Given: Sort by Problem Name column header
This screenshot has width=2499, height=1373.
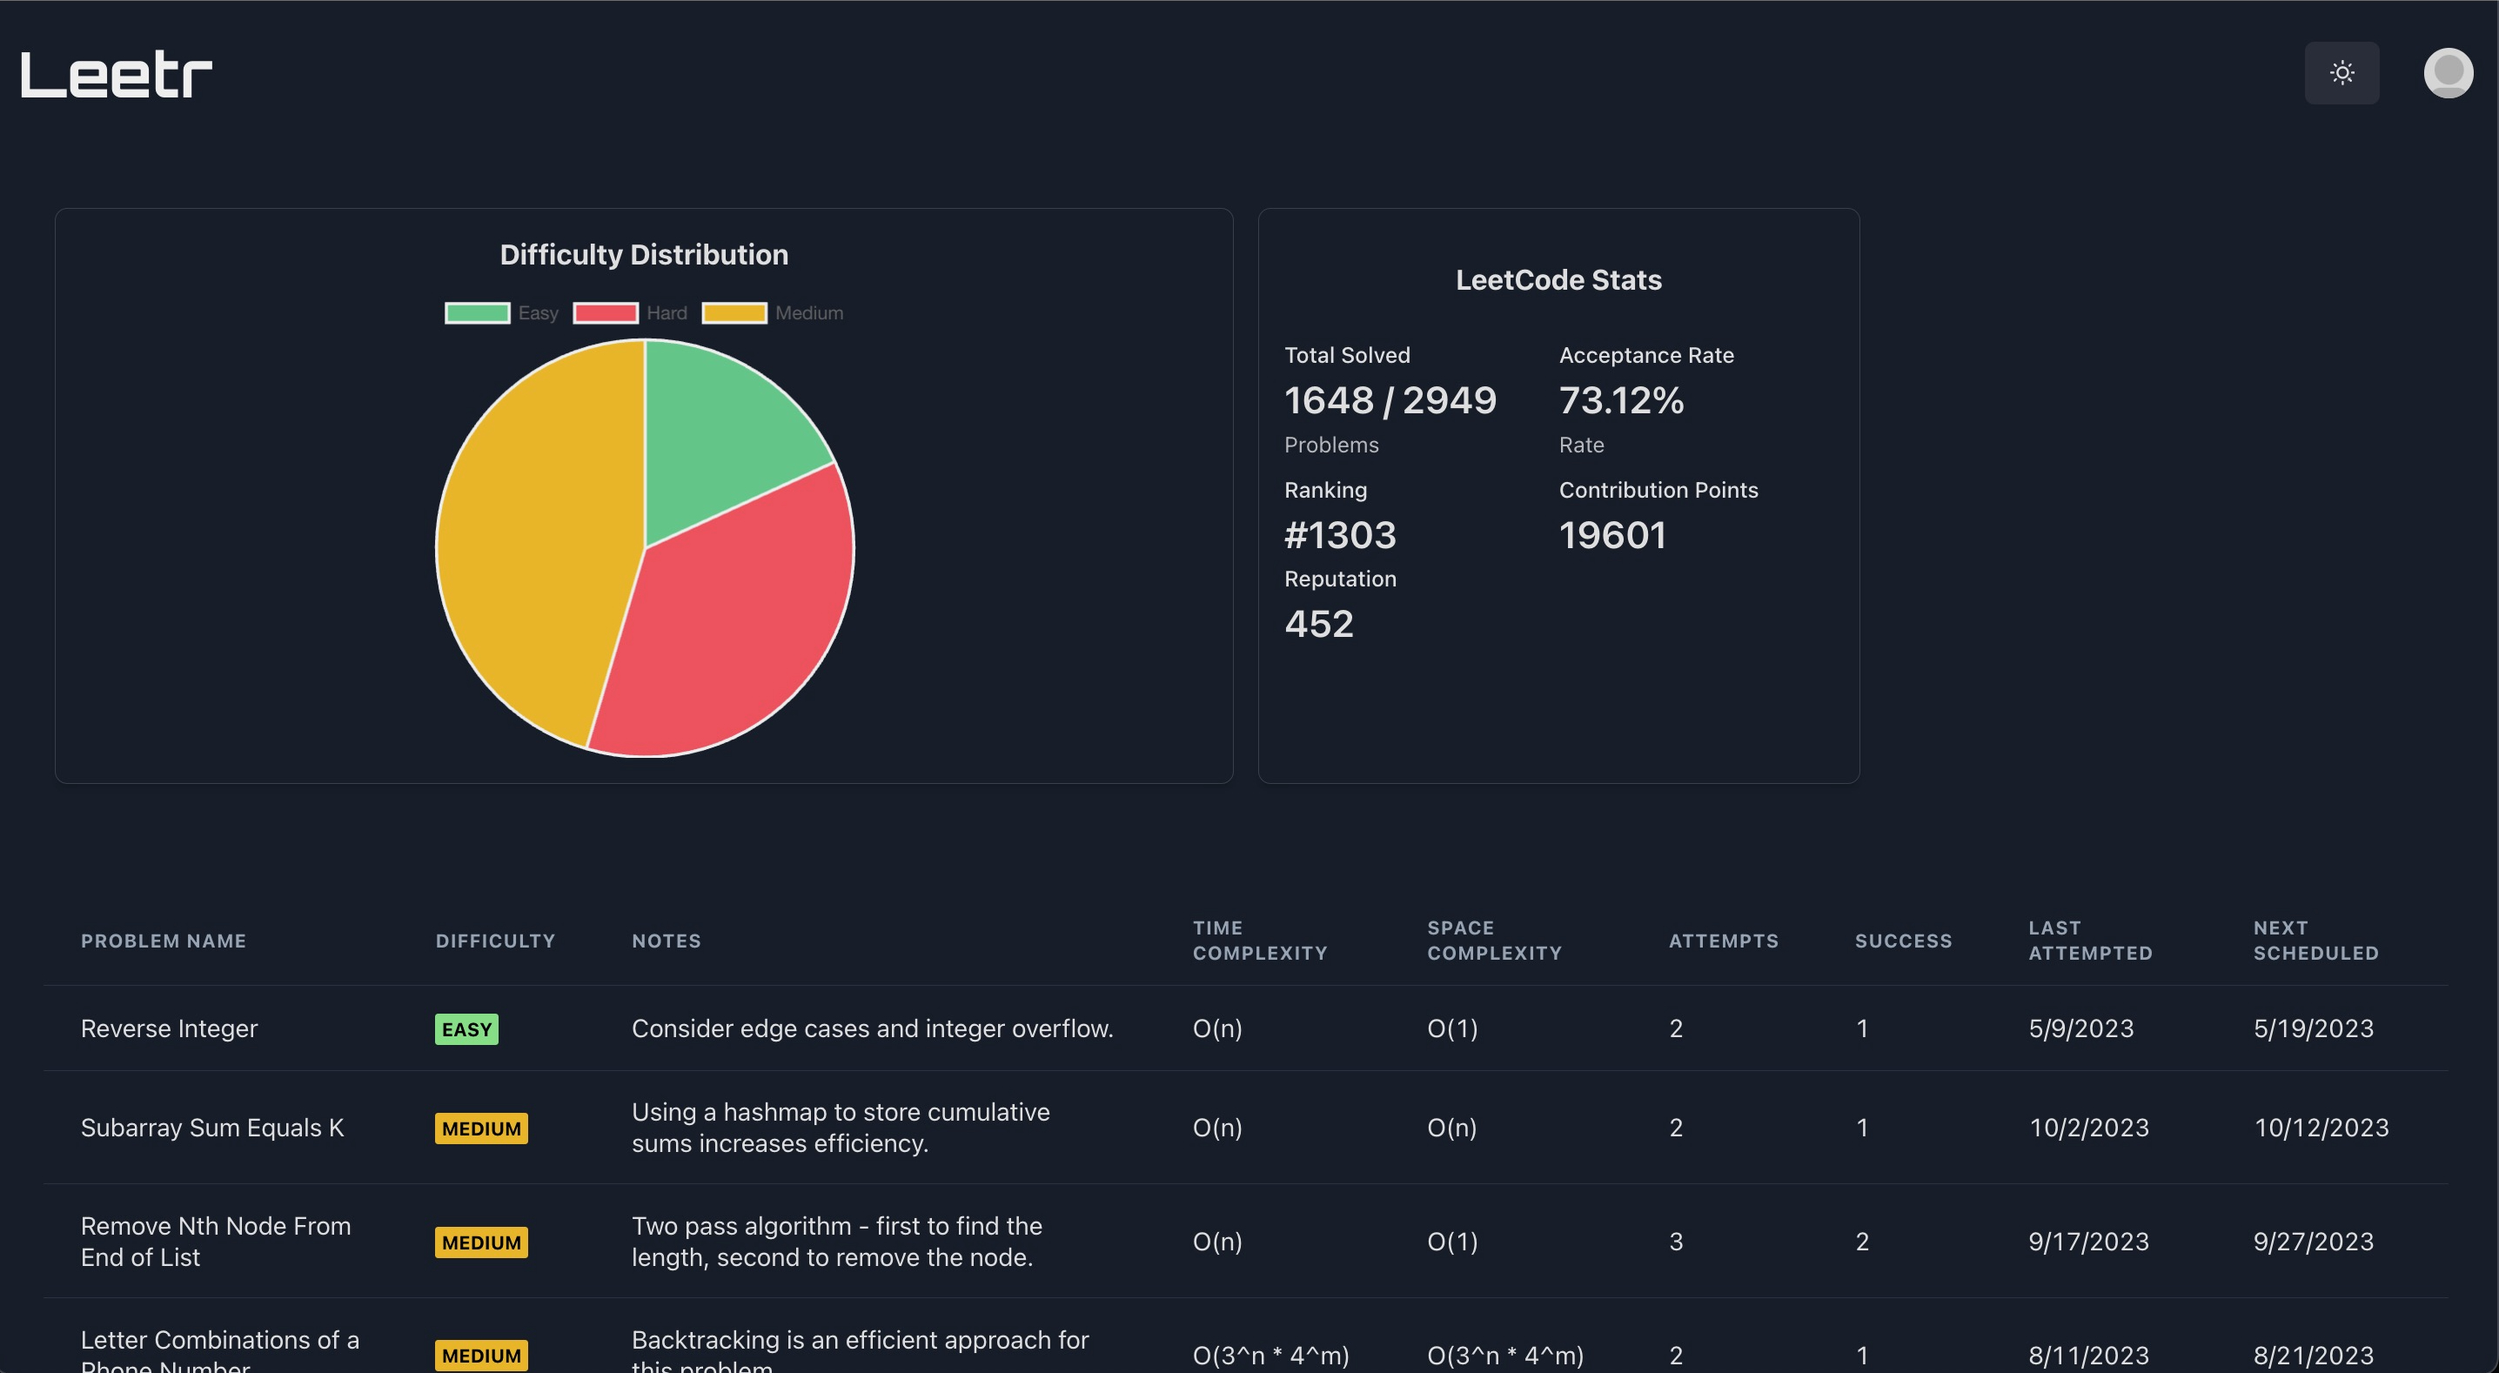Looking at the screenshot, I should coord(163,941).
